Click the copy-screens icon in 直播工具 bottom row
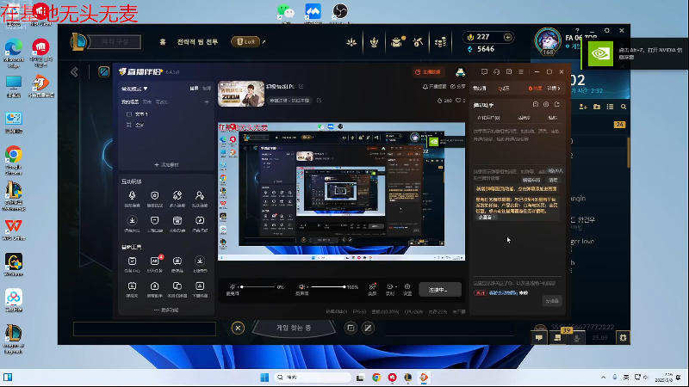Screen dimensions: 689x387 [x=177, y=286]
